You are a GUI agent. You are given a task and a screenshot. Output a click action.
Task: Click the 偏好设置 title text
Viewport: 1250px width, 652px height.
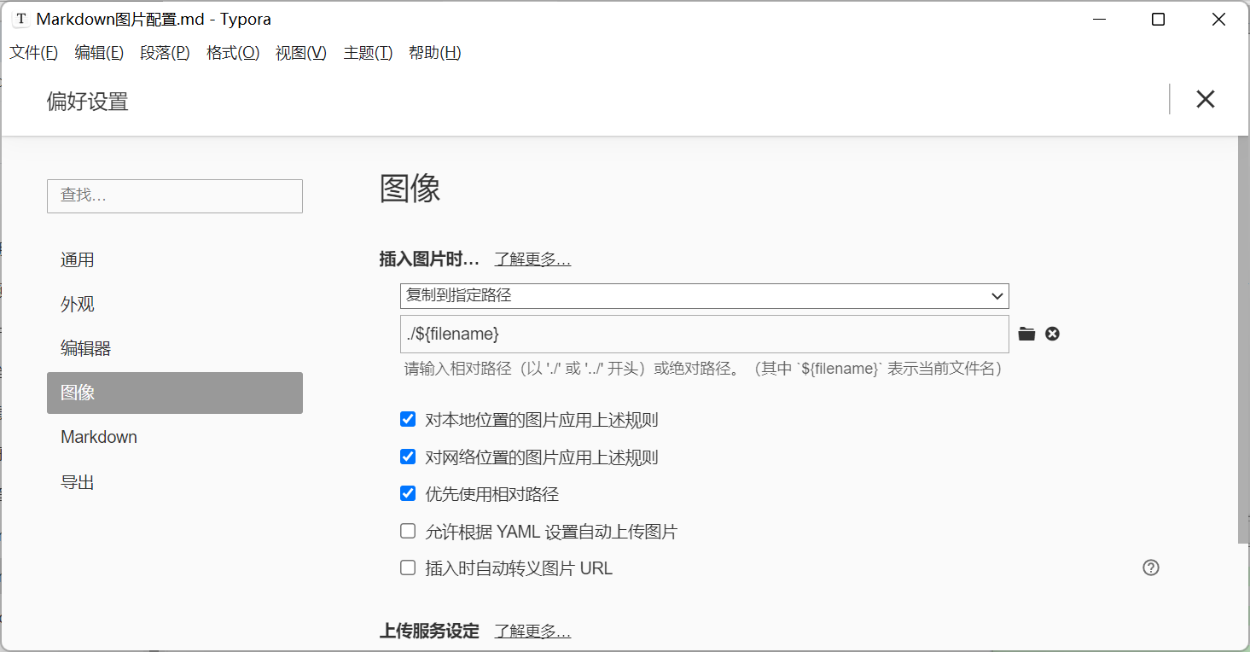tap(87, 102)
